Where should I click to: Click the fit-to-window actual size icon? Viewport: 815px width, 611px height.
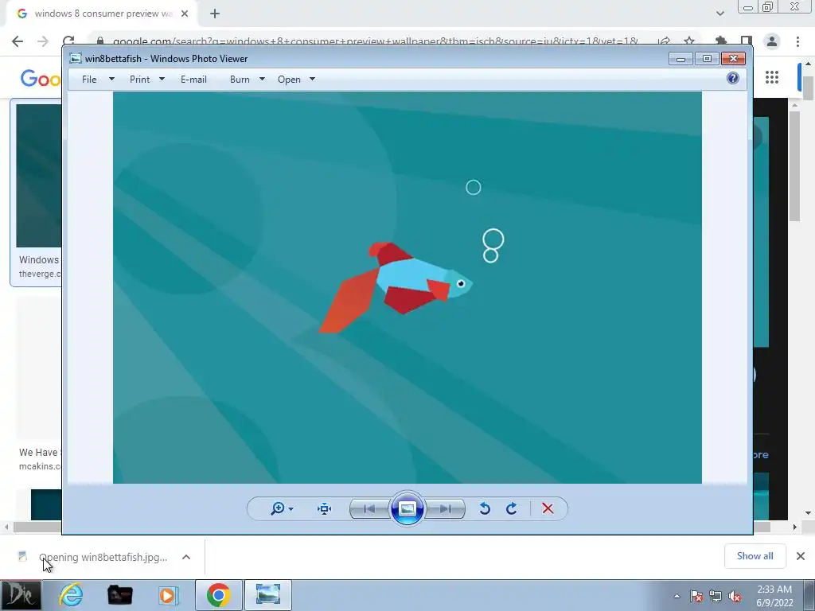pos(325,508)
